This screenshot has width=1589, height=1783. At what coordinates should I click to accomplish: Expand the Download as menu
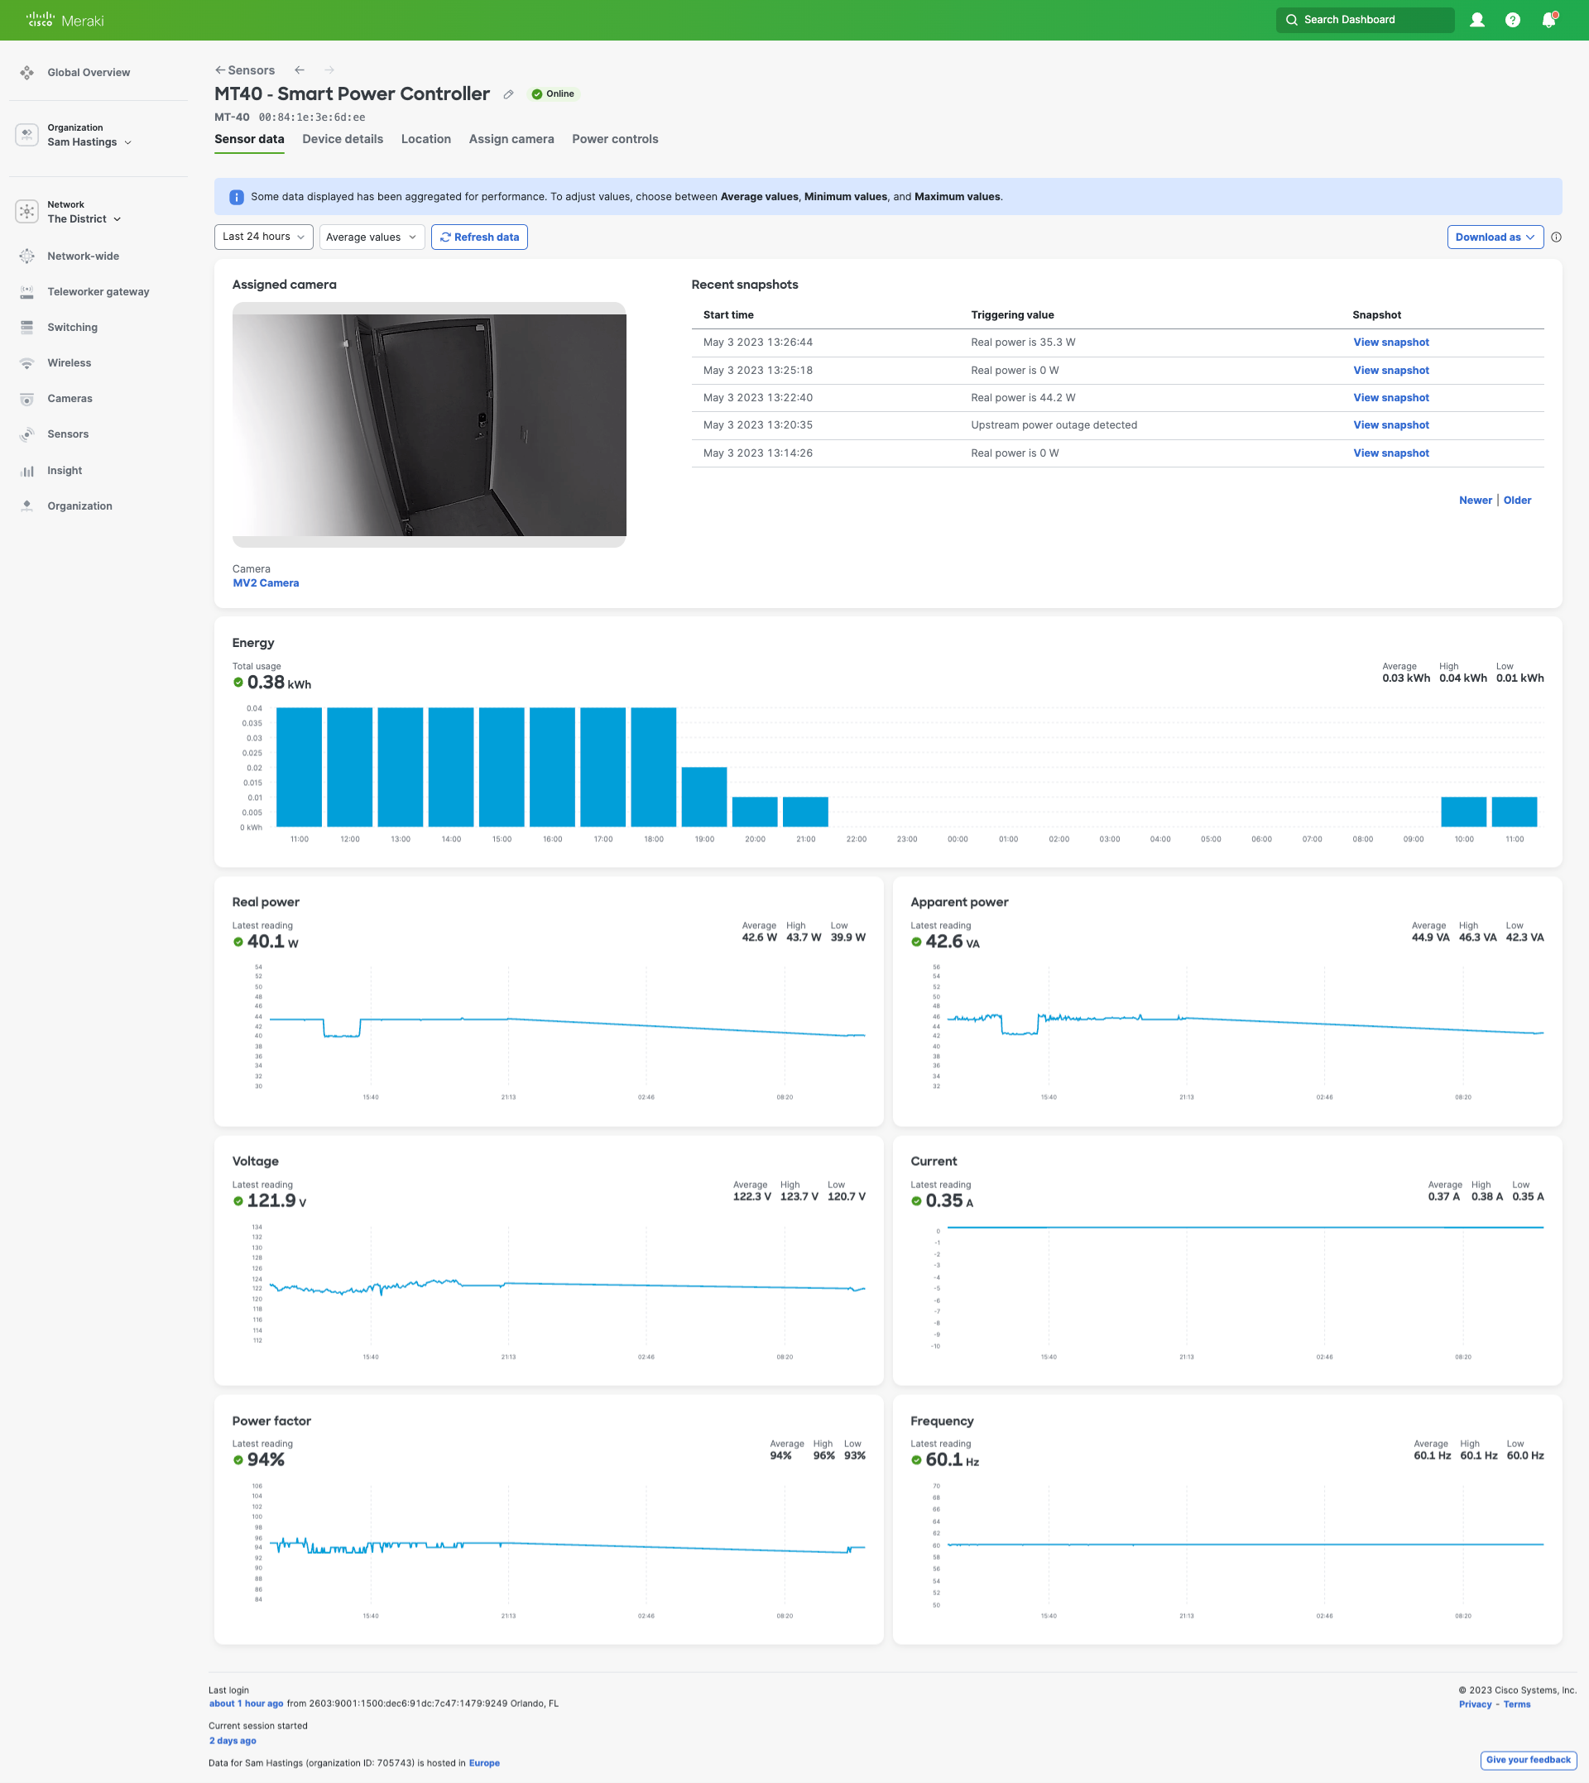tap(1495, 237)
